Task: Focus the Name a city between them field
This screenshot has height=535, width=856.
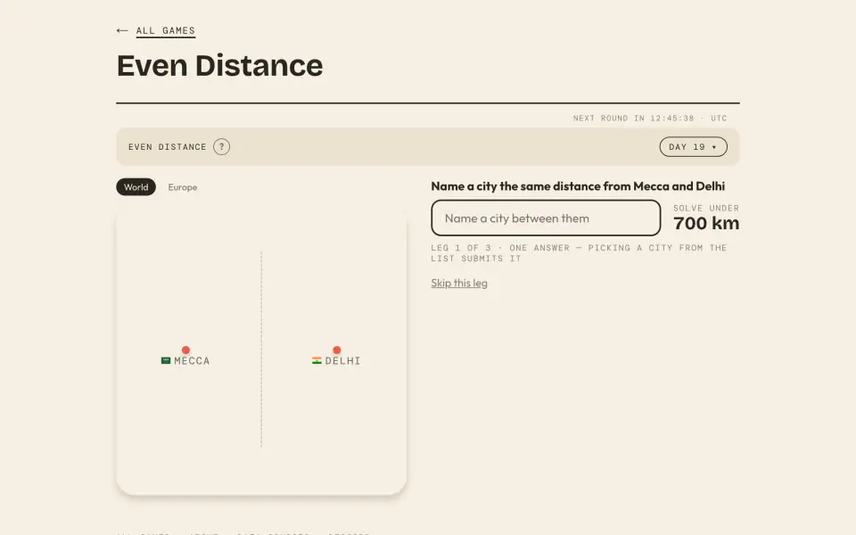Action: 546,218
